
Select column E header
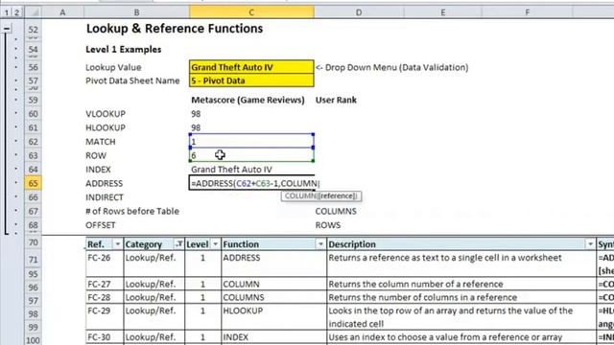click(x=443, y=12)
